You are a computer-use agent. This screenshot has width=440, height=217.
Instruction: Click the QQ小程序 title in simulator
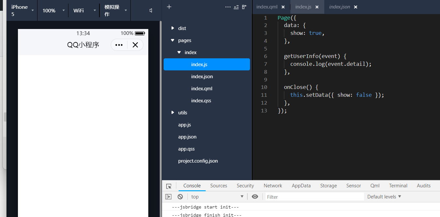(x=83, y=45)
